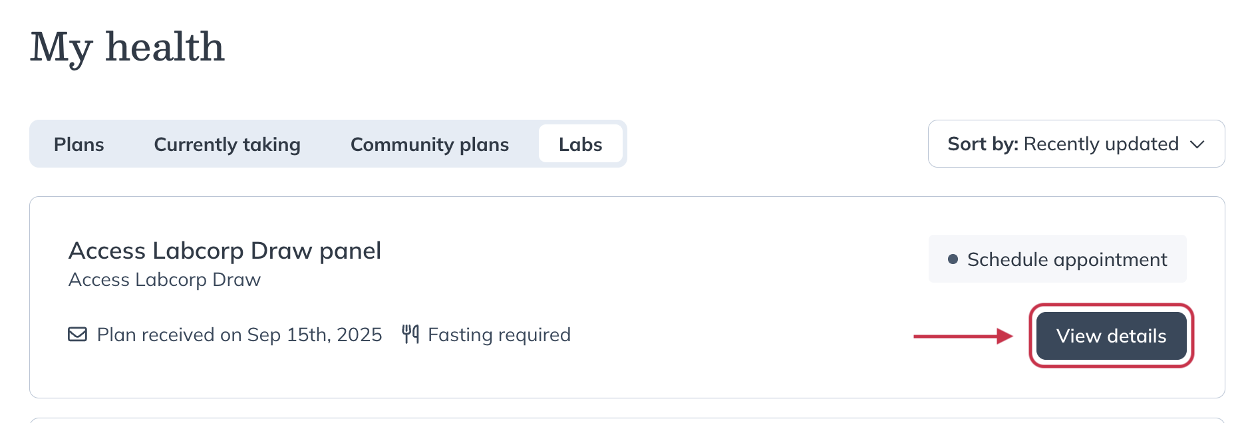Click the bold Sort by label
Viewport: 1244px width, 423px height.
pos(983,144)
